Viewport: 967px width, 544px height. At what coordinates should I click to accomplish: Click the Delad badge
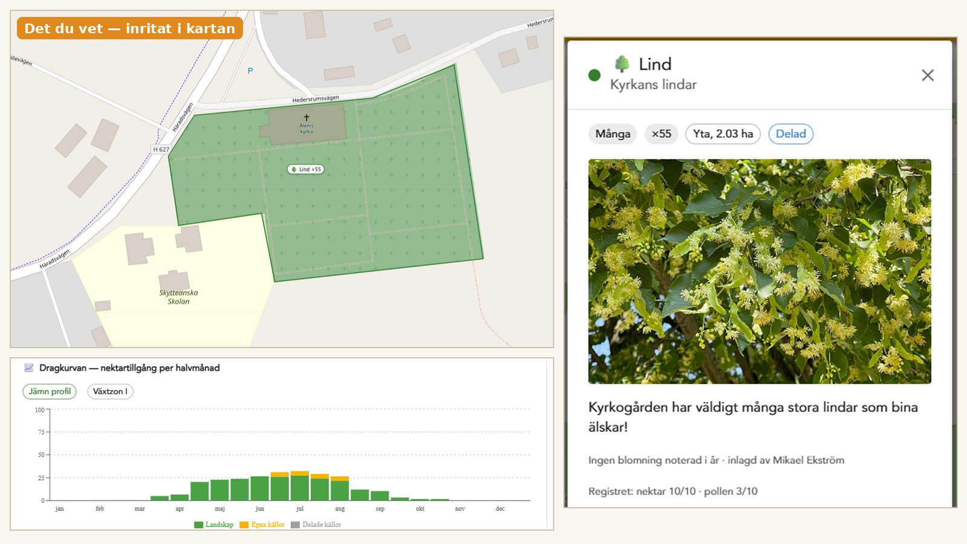[x=791, y=134]
